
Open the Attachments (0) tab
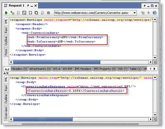click(40, 69)
